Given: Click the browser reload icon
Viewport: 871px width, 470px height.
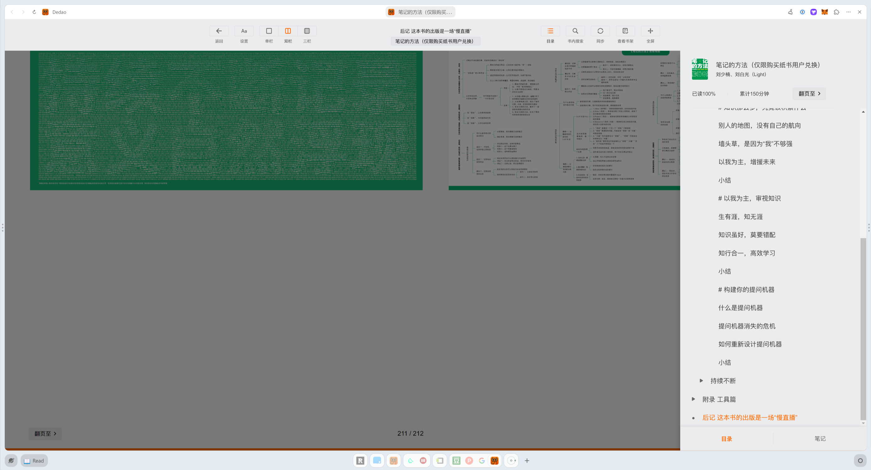Looking at the screenshot, I should pyautogui.click(x=34, y=12).
